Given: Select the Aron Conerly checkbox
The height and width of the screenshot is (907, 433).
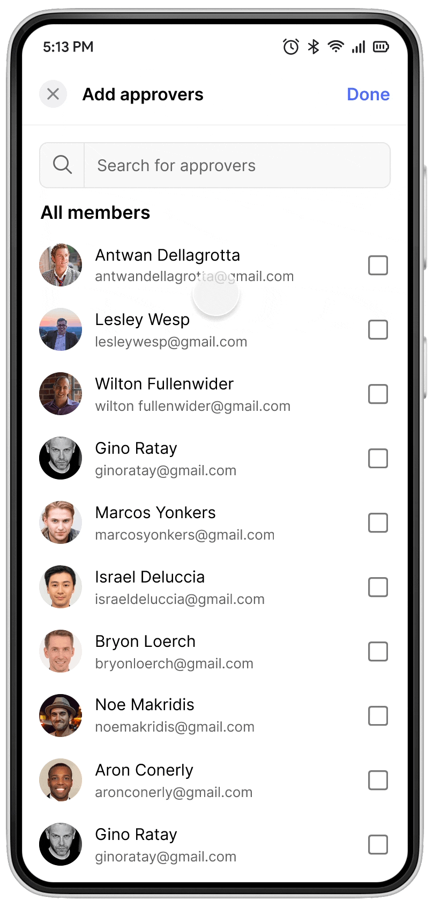Looking at the screenshot, I should click(x=378, y=780).
